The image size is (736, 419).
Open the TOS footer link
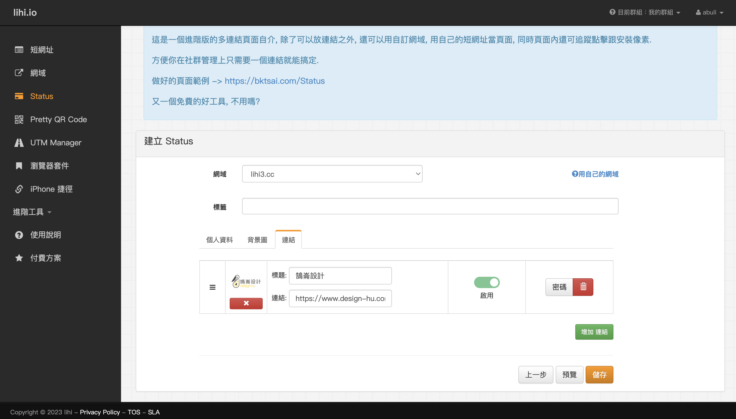(134, 412)
